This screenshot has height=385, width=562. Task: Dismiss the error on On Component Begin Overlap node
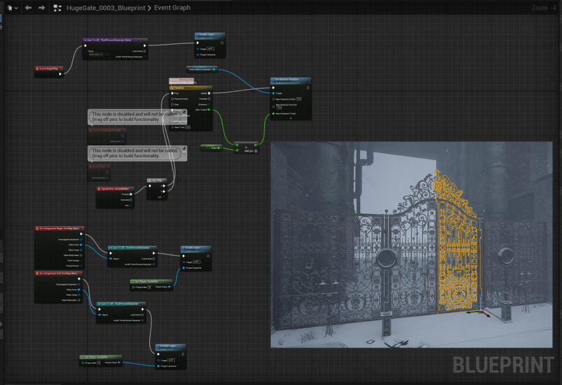(x=82, y=228)
